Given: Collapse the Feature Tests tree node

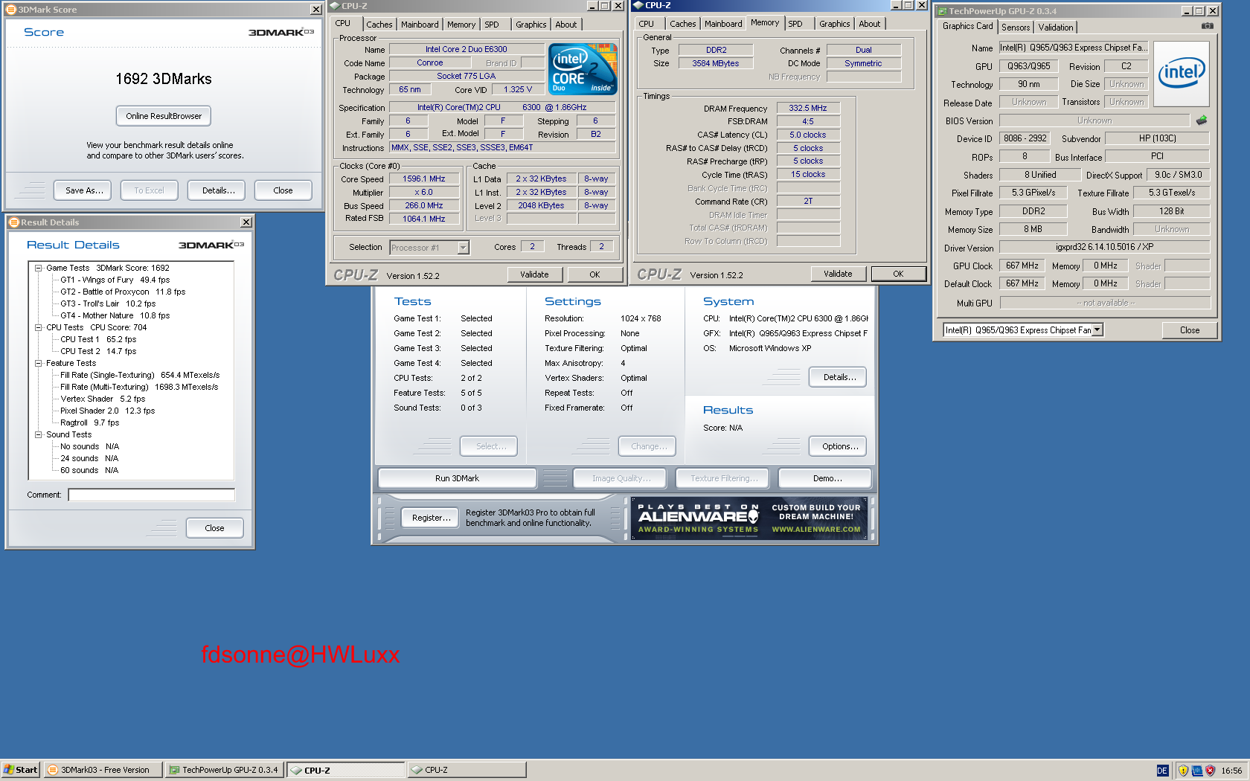Looking at the screenshot, I should (38, 363).
